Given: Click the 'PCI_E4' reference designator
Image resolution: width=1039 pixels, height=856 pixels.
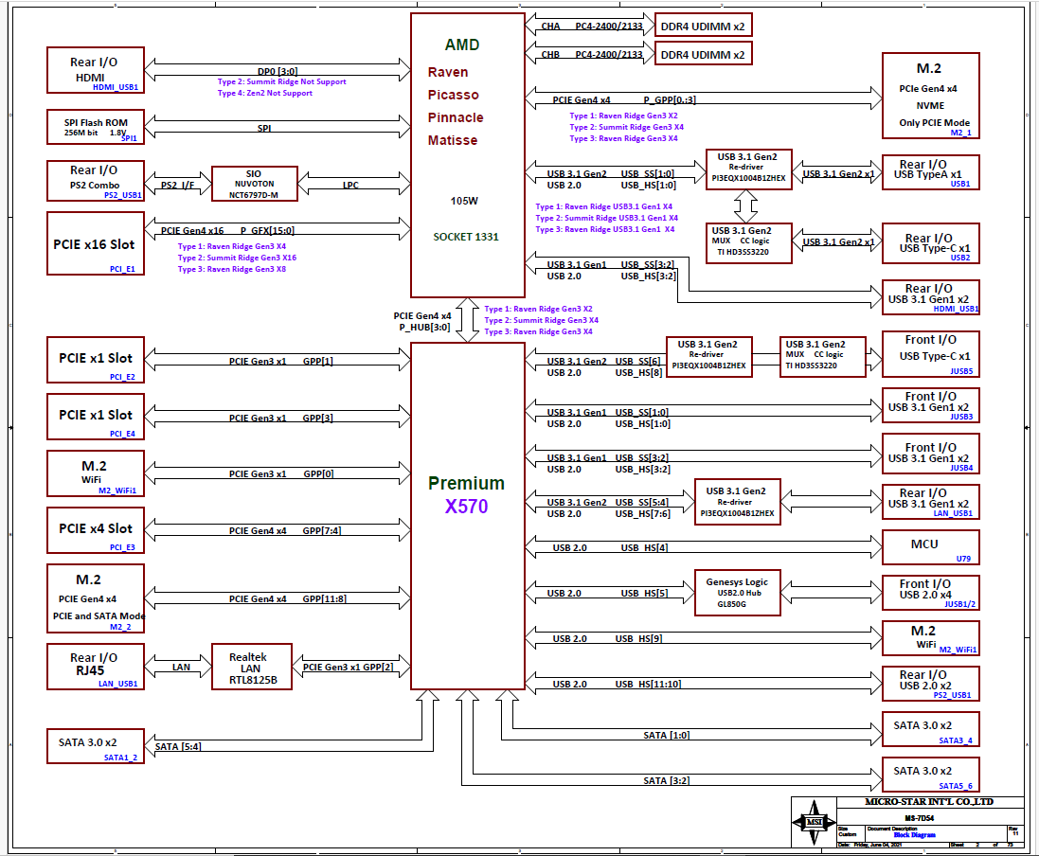Looking at the screenshot, I should coord(122,434).
